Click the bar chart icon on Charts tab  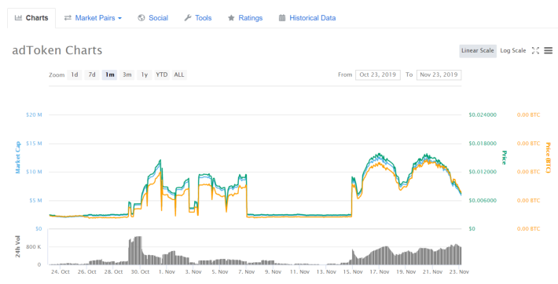18,18
